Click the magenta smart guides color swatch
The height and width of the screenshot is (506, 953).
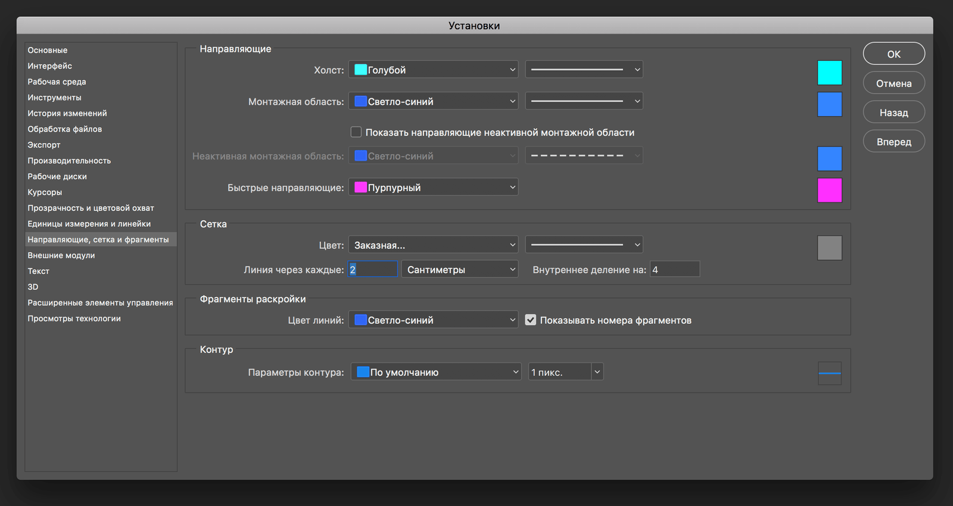(x=829, y=190)
